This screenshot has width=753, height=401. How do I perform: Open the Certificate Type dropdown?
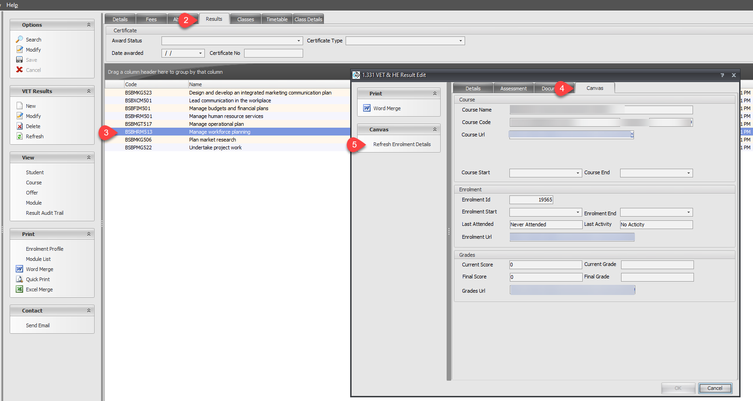pos(460,41)
